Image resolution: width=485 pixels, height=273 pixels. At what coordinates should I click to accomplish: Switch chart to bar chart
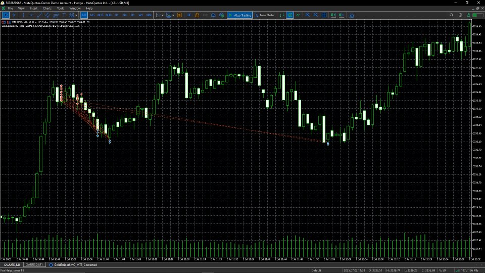(x=282, y=15)
